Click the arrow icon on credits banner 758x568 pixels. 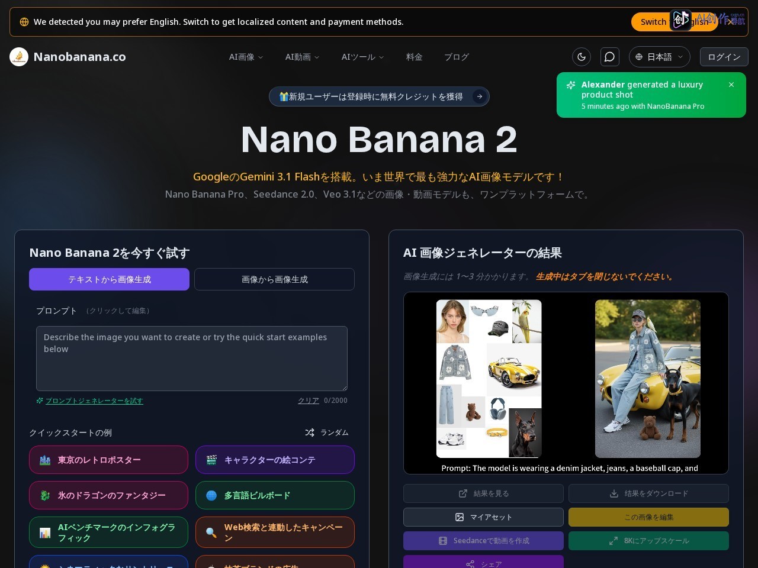pos(480,96)
